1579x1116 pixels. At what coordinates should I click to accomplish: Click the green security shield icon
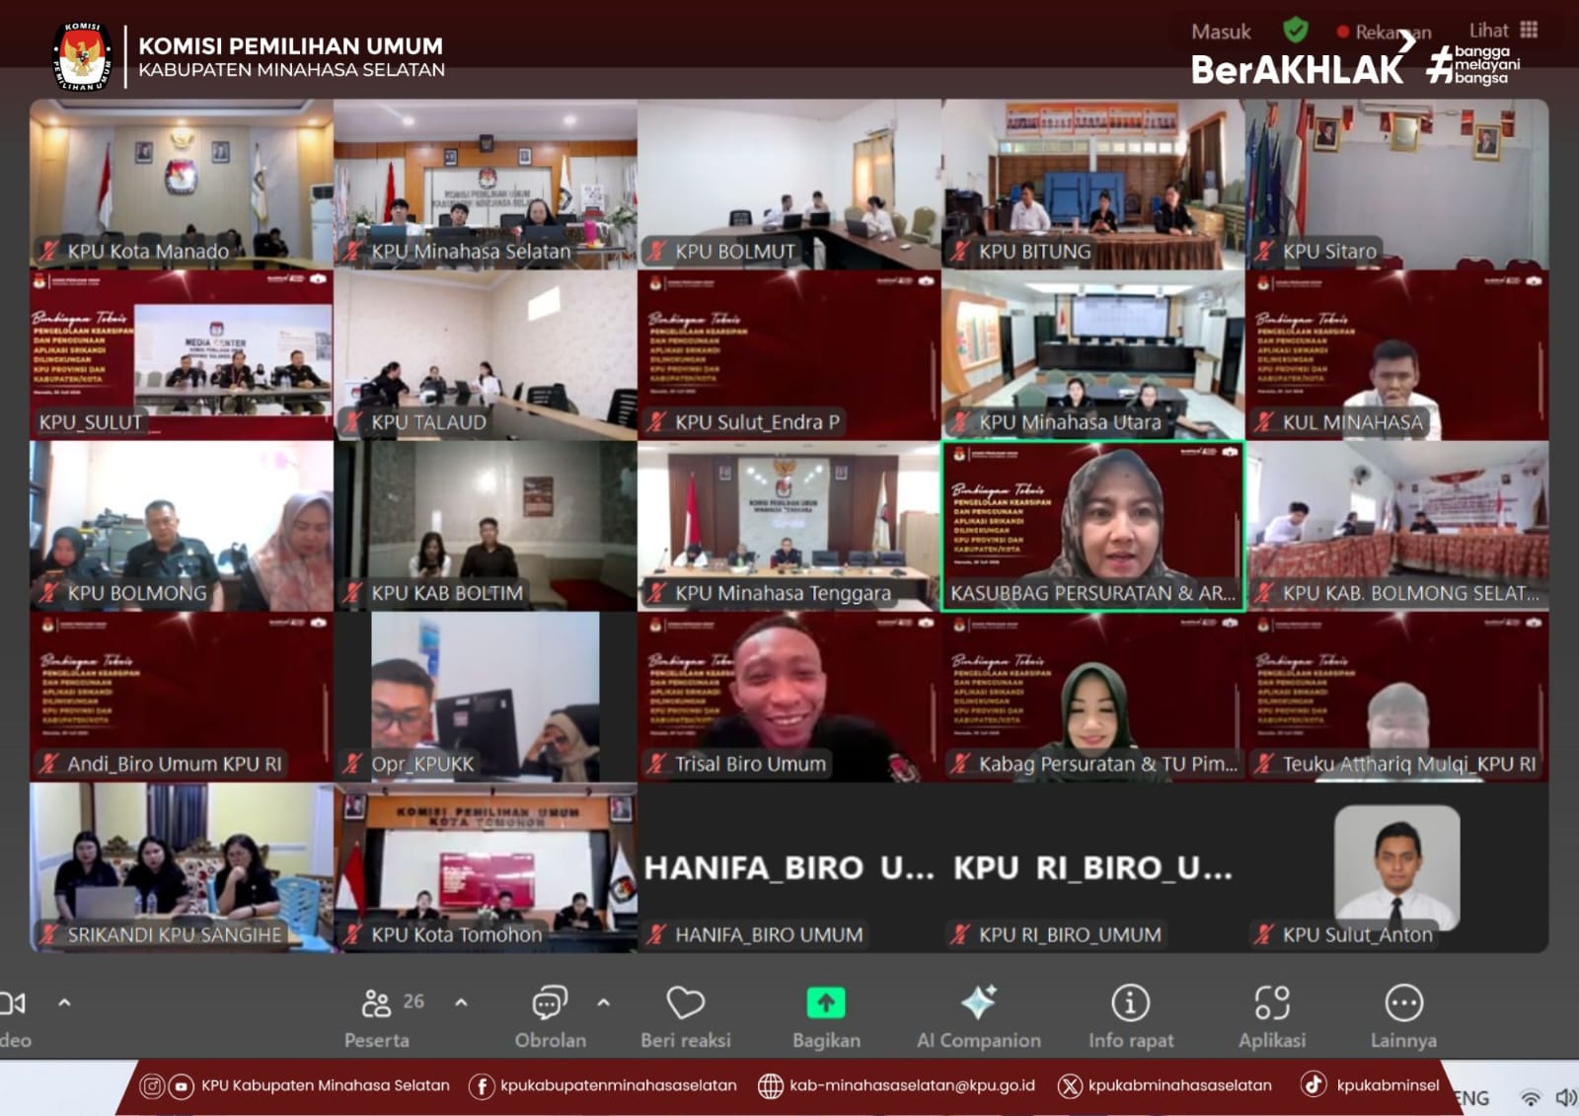pos(1296,31)
